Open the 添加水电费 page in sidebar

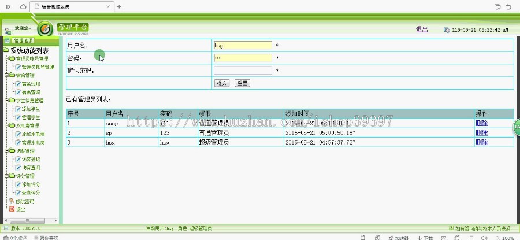coord(33,134)
